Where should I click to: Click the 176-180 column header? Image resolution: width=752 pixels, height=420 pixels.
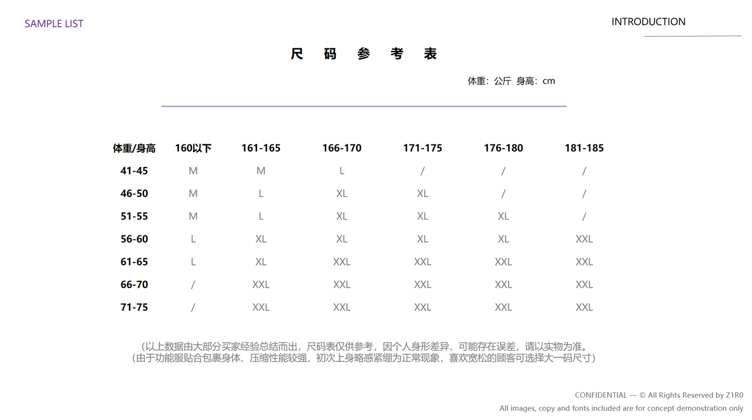coord(503,148)
